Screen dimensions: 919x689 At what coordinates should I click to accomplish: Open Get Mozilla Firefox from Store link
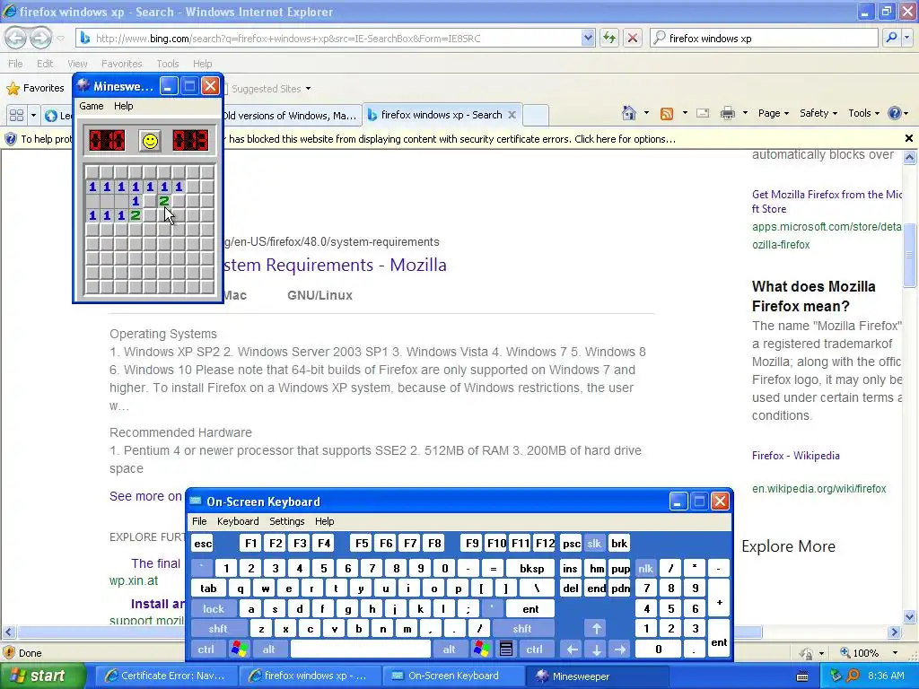[x=827, y=201]
